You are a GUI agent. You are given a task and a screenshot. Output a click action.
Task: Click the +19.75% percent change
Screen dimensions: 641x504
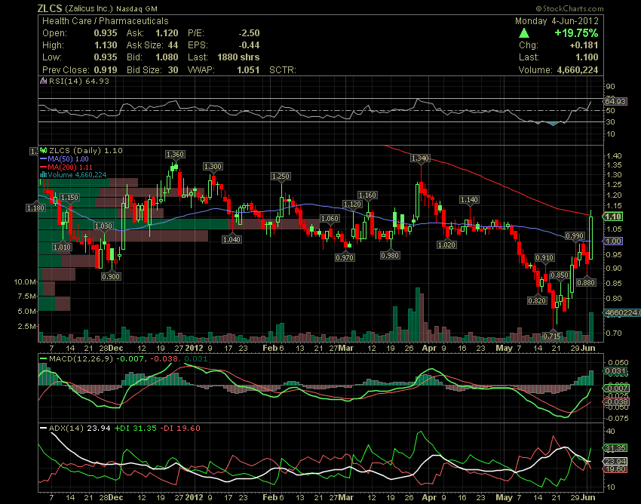coord(576,33)
